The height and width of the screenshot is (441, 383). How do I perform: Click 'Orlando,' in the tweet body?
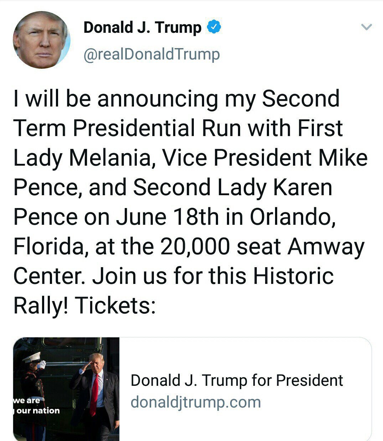pos(292,217)
